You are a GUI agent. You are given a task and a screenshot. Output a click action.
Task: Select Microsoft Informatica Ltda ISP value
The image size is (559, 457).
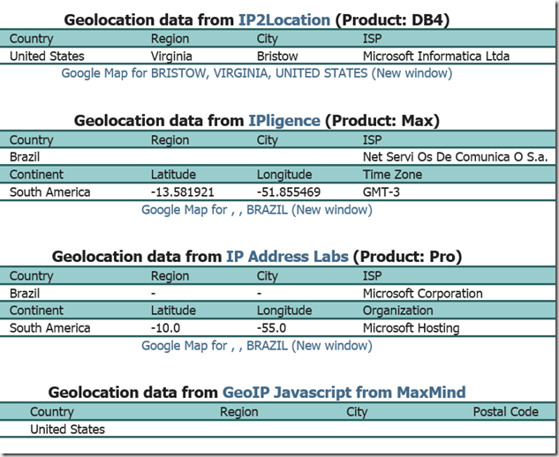435,56
